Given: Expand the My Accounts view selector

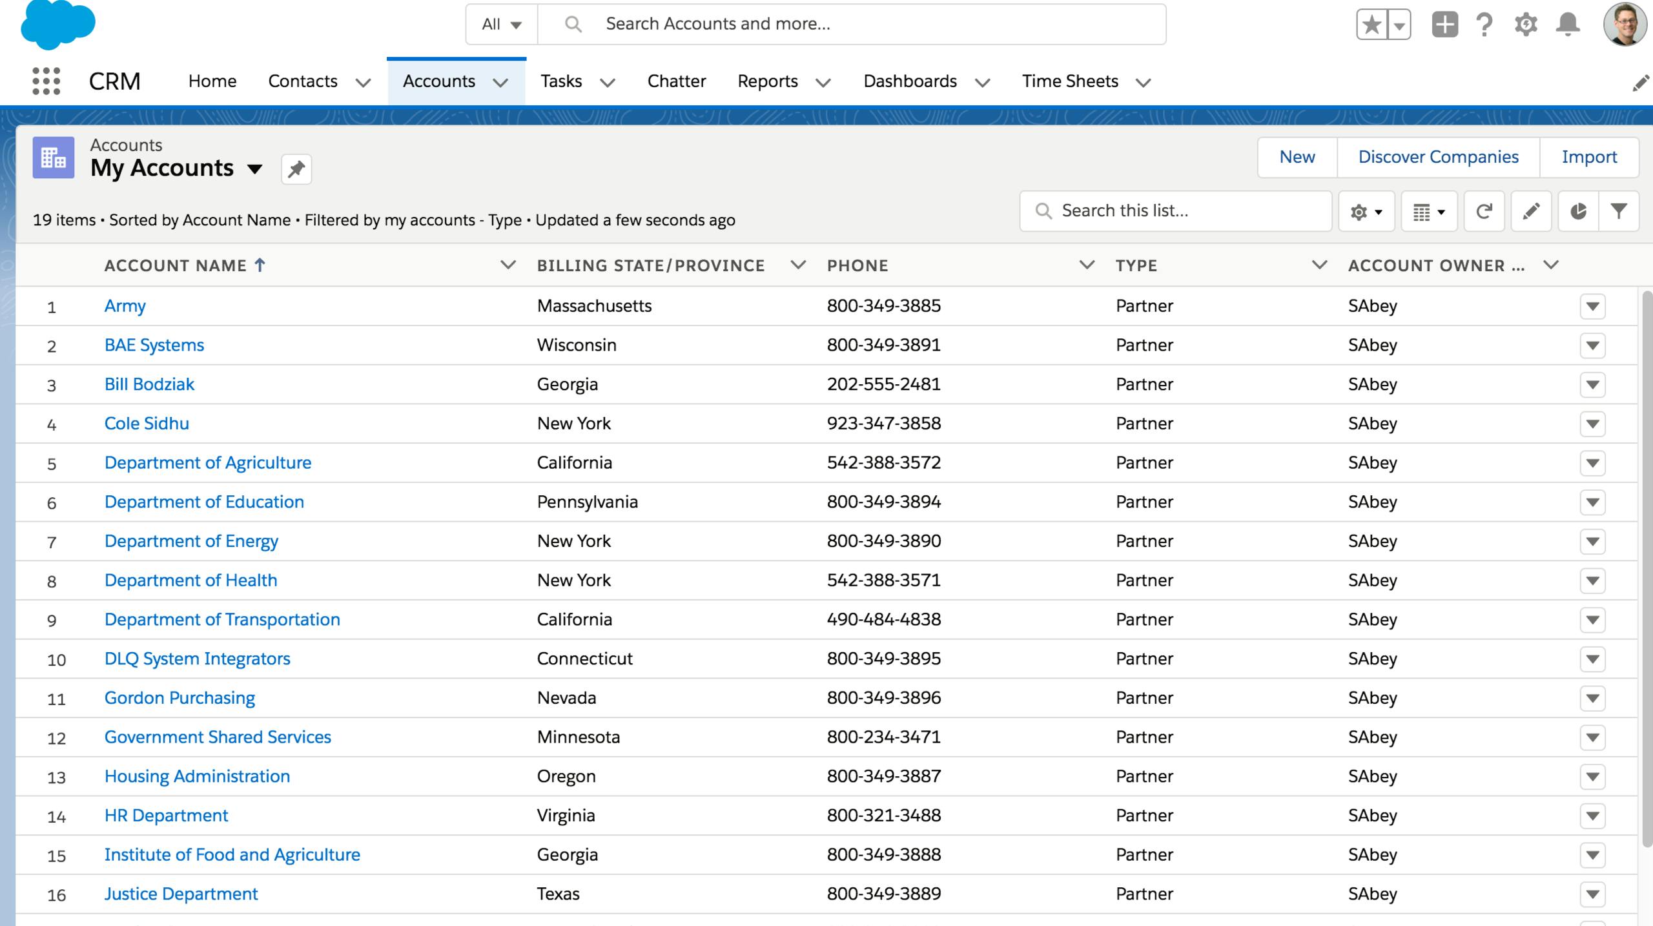Looking at the screenshot, I should 256,168.
